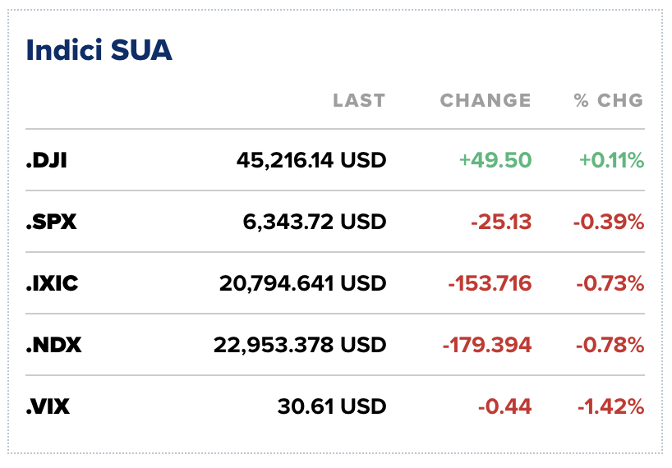Click the LAST column header

point(359,101)
